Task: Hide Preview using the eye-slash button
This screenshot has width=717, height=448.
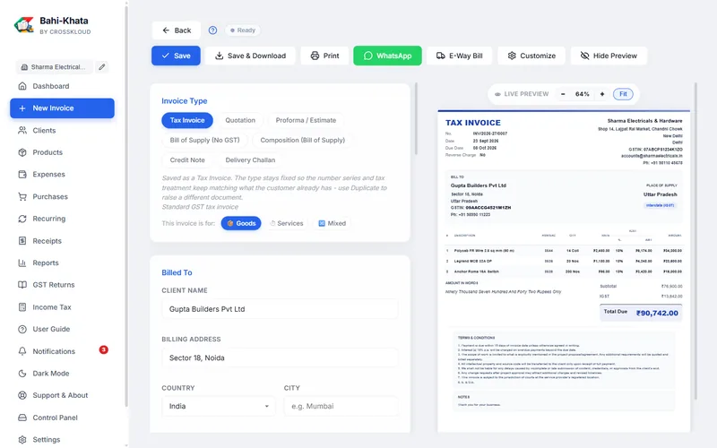Action: pyautogui.click(x=609, y=56)
